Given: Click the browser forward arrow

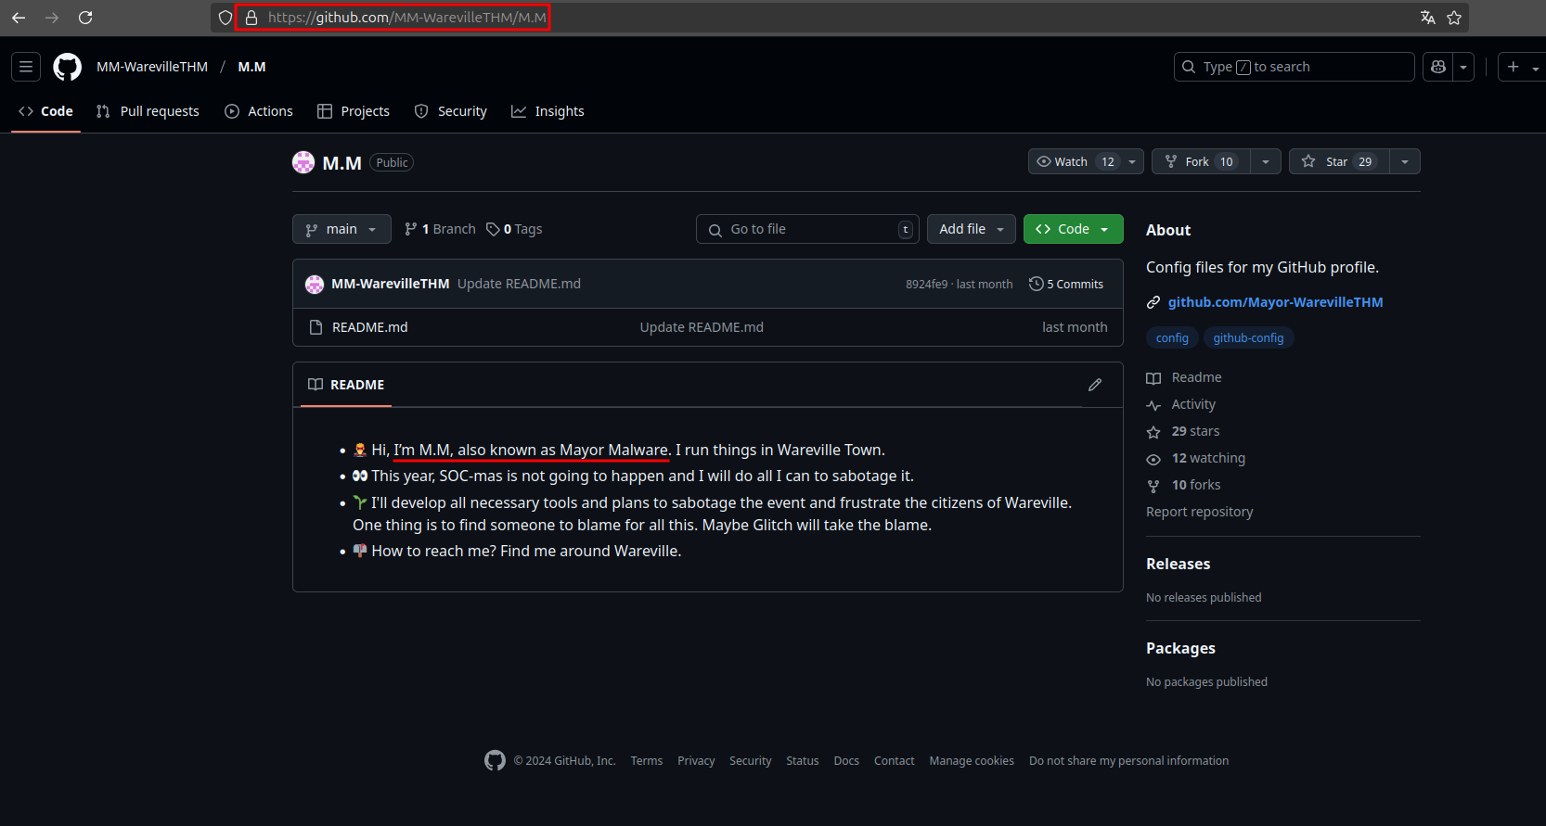Looking at the screenshot, I should pos(52,18).
